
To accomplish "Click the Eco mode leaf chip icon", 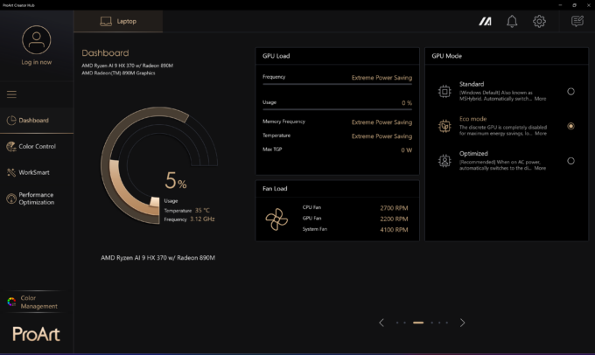I will pos(444,126).
